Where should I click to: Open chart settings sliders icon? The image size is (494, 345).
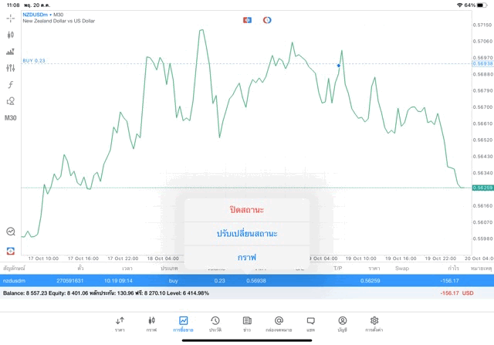coord(10,68)
